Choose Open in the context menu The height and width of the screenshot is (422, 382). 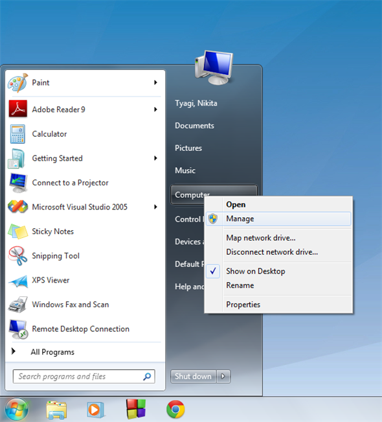pos(278,205)
